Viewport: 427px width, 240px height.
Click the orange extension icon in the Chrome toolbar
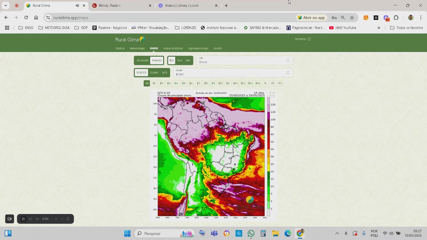(366, 18)
